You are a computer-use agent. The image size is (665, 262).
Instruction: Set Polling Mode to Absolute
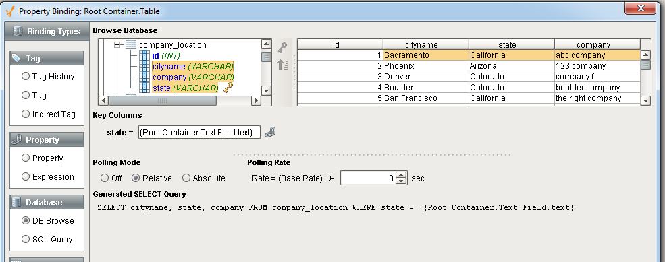tap(186, 178)
